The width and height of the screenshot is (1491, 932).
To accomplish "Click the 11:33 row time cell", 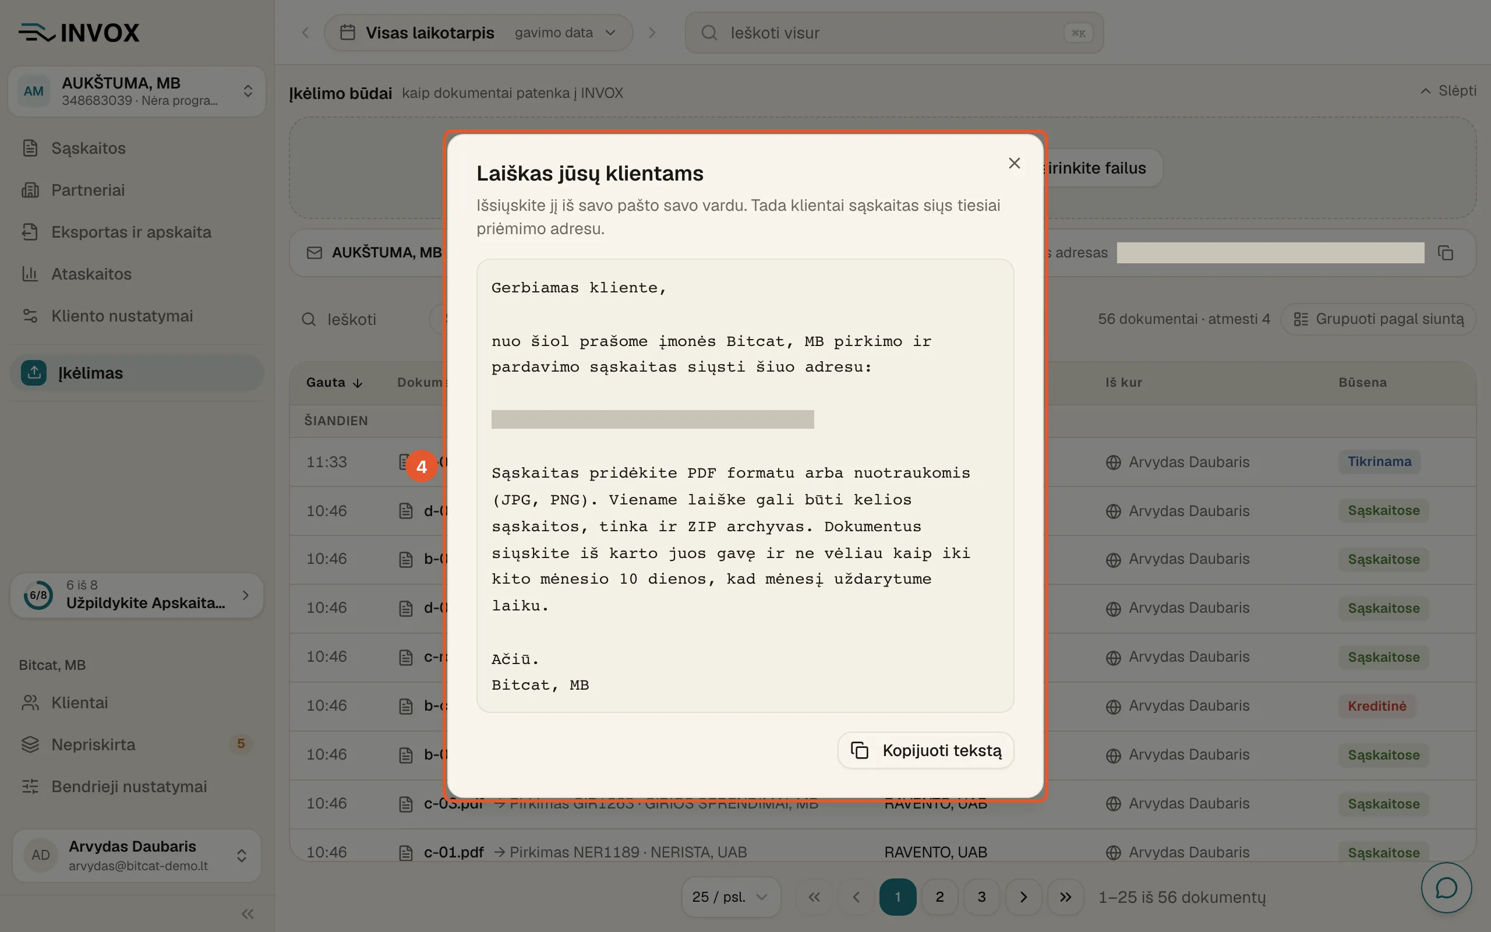I will [x=327, y=462].
